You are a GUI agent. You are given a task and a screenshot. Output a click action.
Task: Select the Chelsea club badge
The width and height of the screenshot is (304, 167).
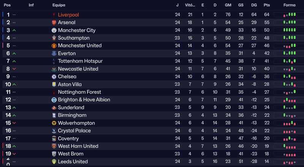(54, 76)
